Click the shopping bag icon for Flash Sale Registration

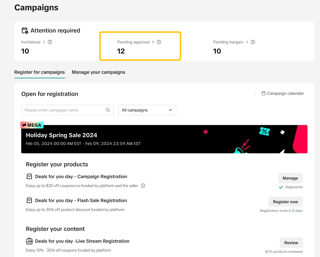[x=29, y=200]
